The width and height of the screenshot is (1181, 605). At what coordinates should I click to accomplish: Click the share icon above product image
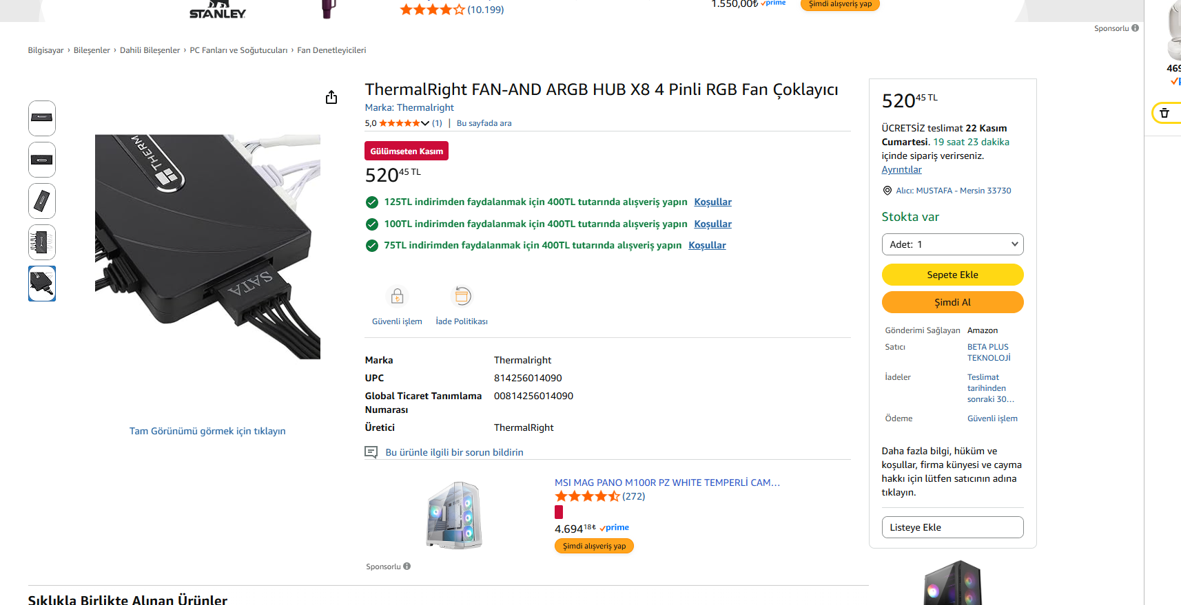point(331,97)
